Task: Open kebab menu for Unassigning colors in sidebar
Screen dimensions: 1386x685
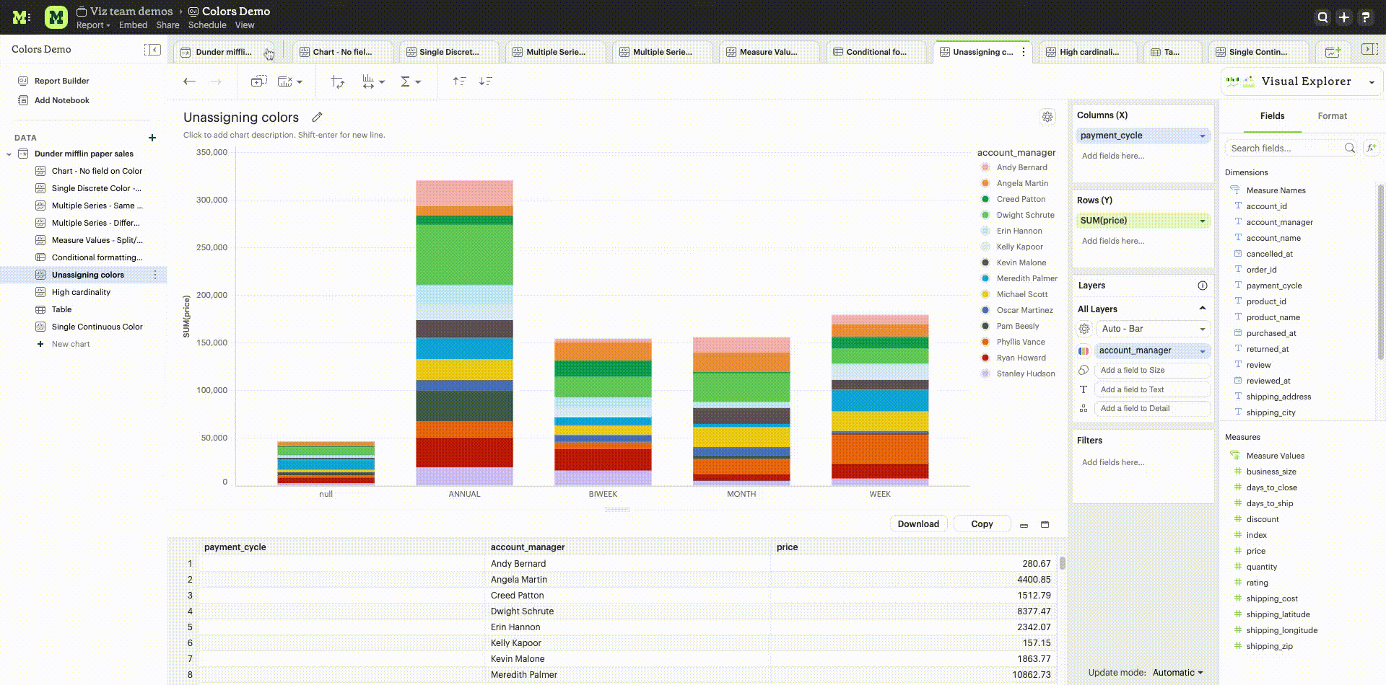Action: click(x=155, y=275)
